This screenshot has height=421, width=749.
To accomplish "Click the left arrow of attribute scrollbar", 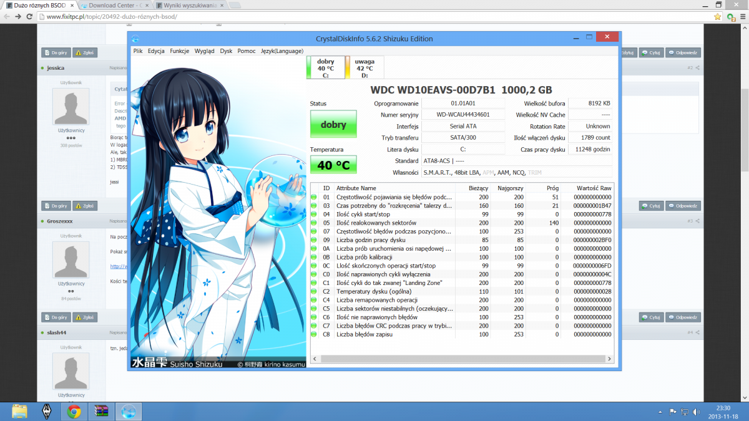I will (315, 359).
